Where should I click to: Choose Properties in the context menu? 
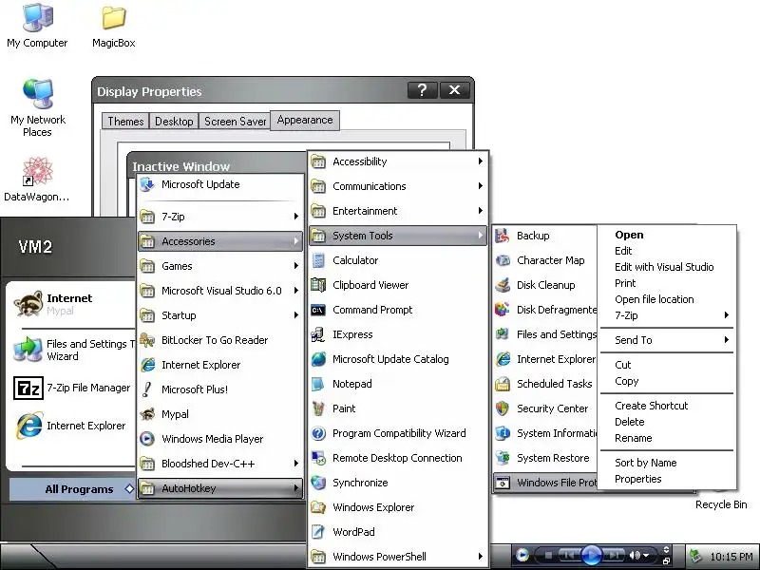point(667,479)
